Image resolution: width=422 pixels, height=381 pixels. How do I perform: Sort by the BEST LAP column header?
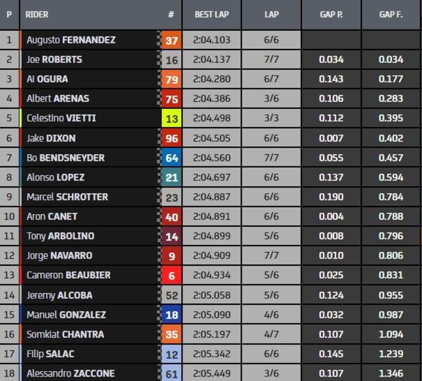[x=212, y=14]
